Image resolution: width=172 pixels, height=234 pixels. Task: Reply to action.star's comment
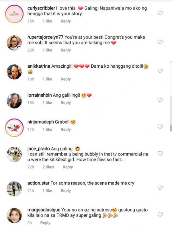(66, 190)
